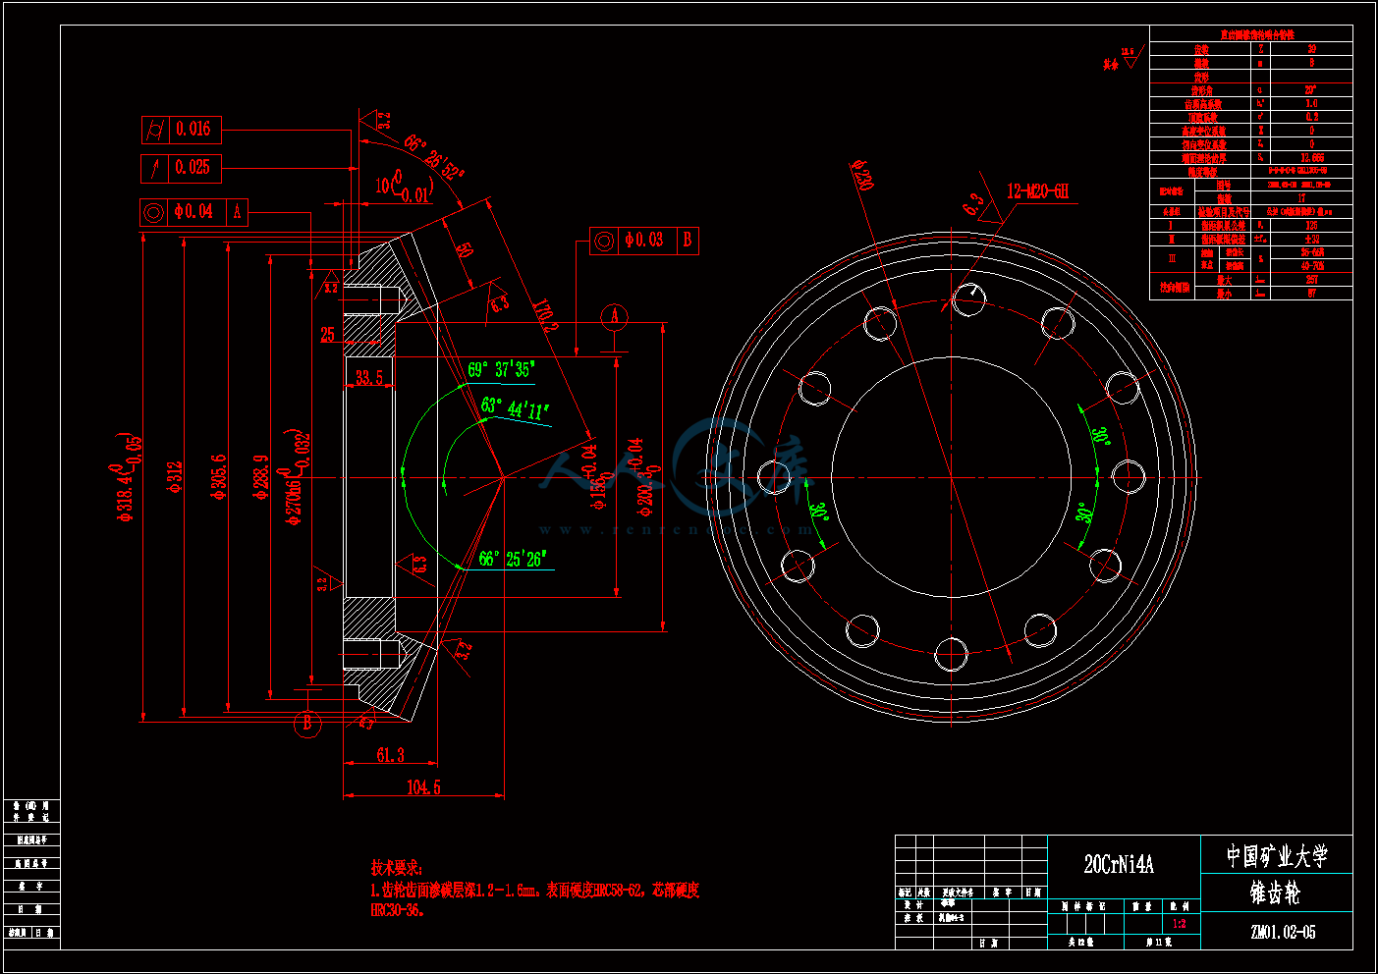Click the 63° 44'11" angle annotation
The height and width of the screenshot is (974, 1378).
tap(515, 408)
